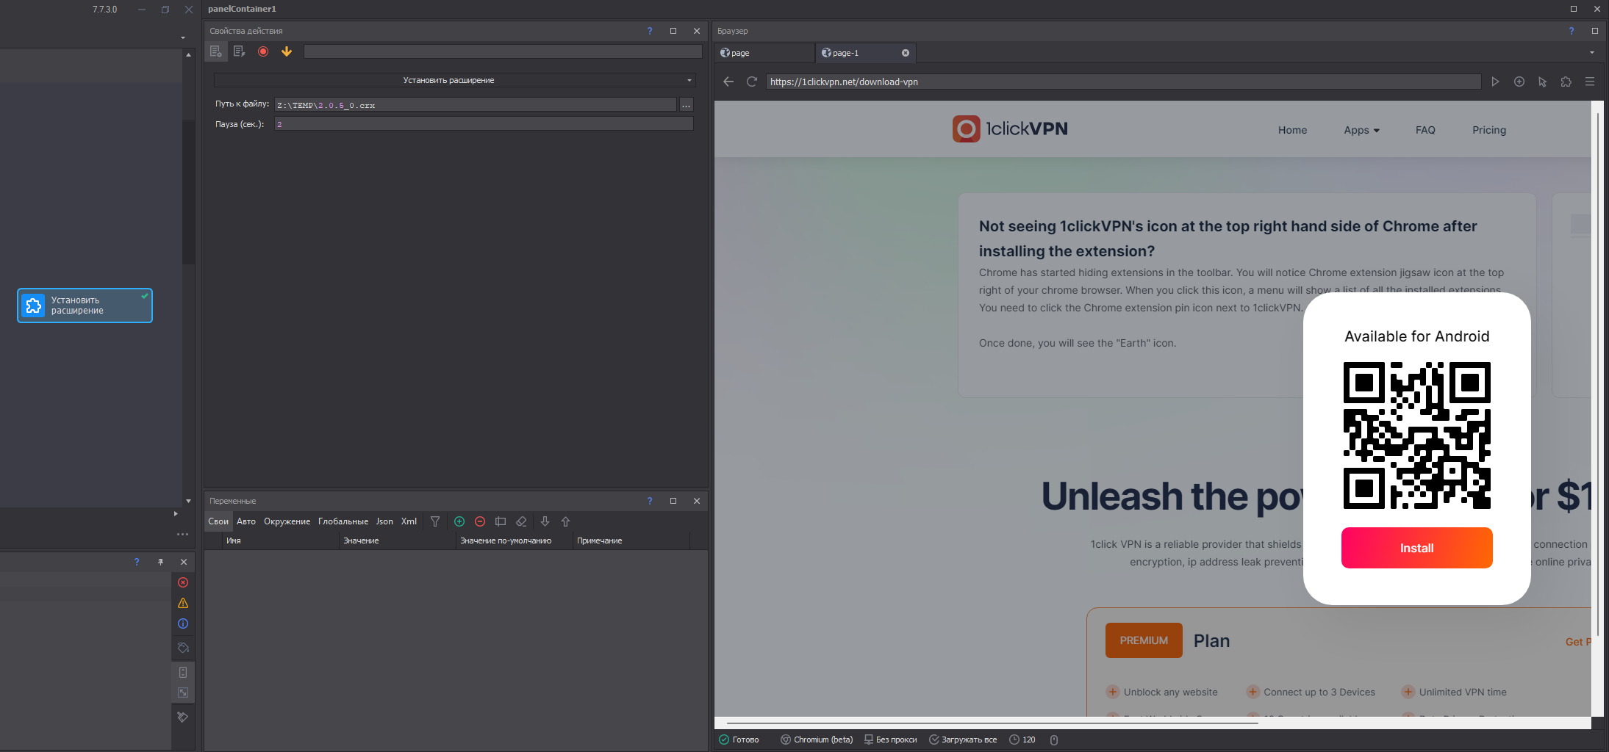Move variable up with up arrow
Screen dimensions: 1609x752
pos(565,521)
